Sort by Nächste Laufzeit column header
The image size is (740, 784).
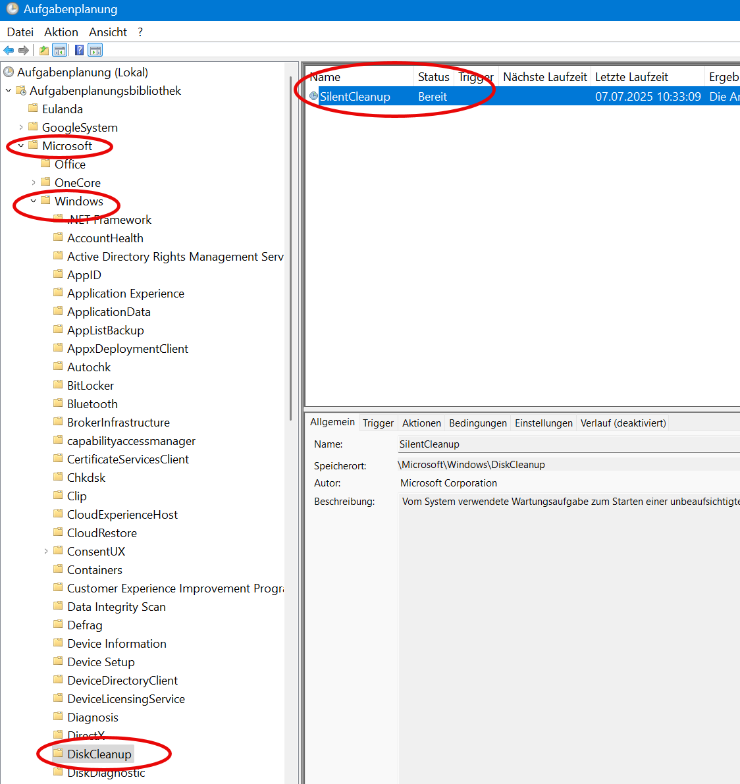pos(544,76)
